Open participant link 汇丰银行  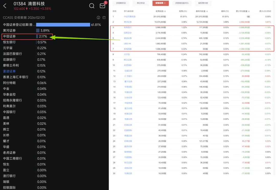[128, 76]
